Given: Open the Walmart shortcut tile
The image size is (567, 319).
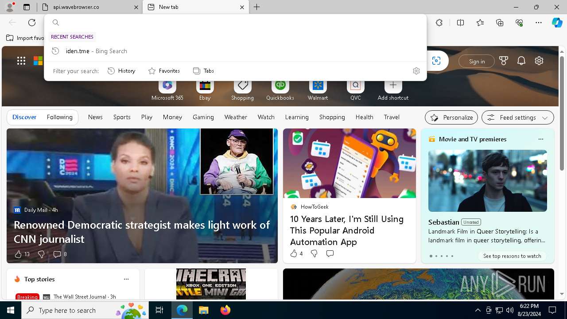Looking at the screenshot, I should point(318,90).
